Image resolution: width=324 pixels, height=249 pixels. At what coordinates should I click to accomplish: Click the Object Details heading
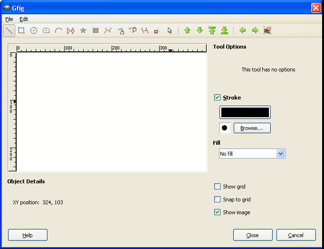click(x=26, y=181)
